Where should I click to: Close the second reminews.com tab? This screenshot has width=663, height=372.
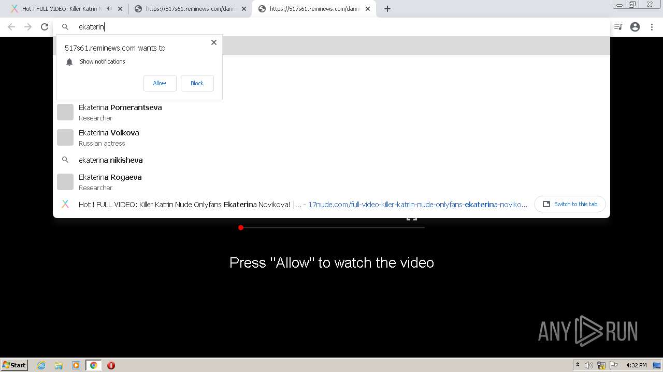point(244,9)
